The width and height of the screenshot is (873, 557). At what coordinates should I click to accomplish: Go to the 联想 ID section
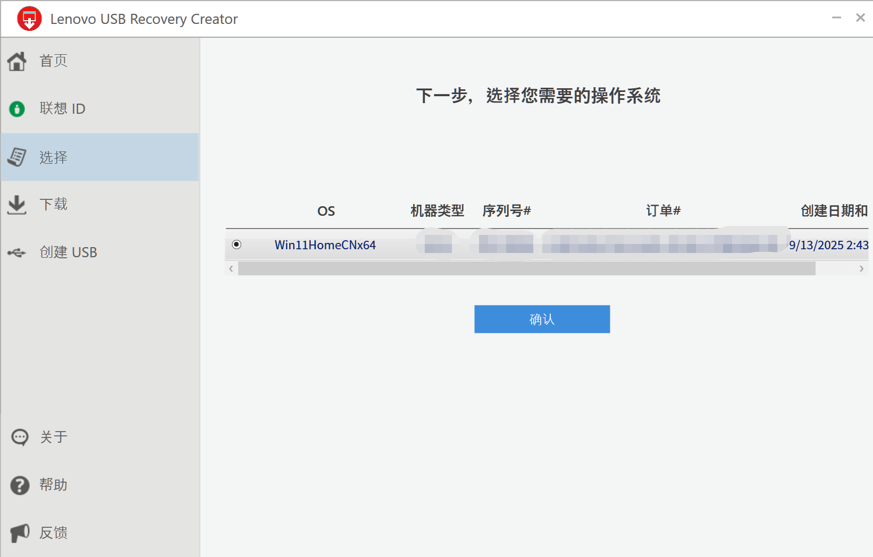100,109
